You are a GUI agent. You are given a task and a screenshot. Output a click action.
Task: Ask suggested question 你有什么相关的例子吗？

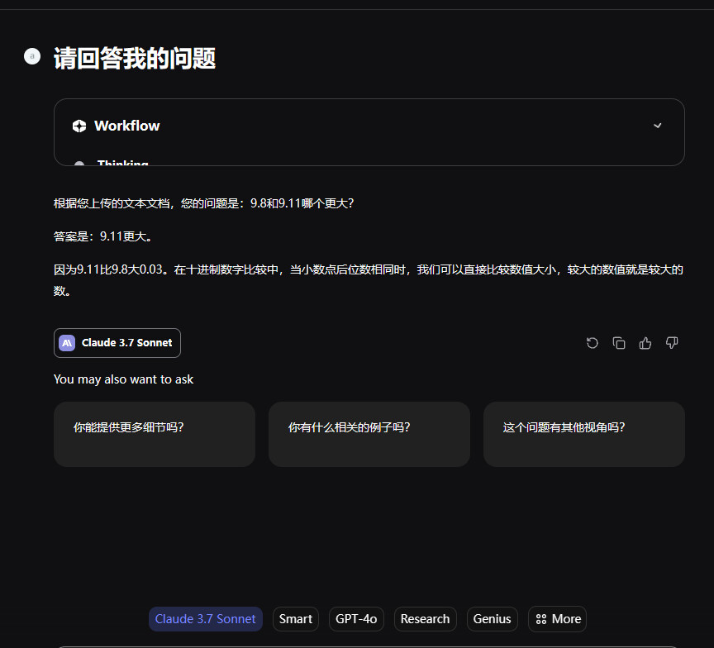369,434
